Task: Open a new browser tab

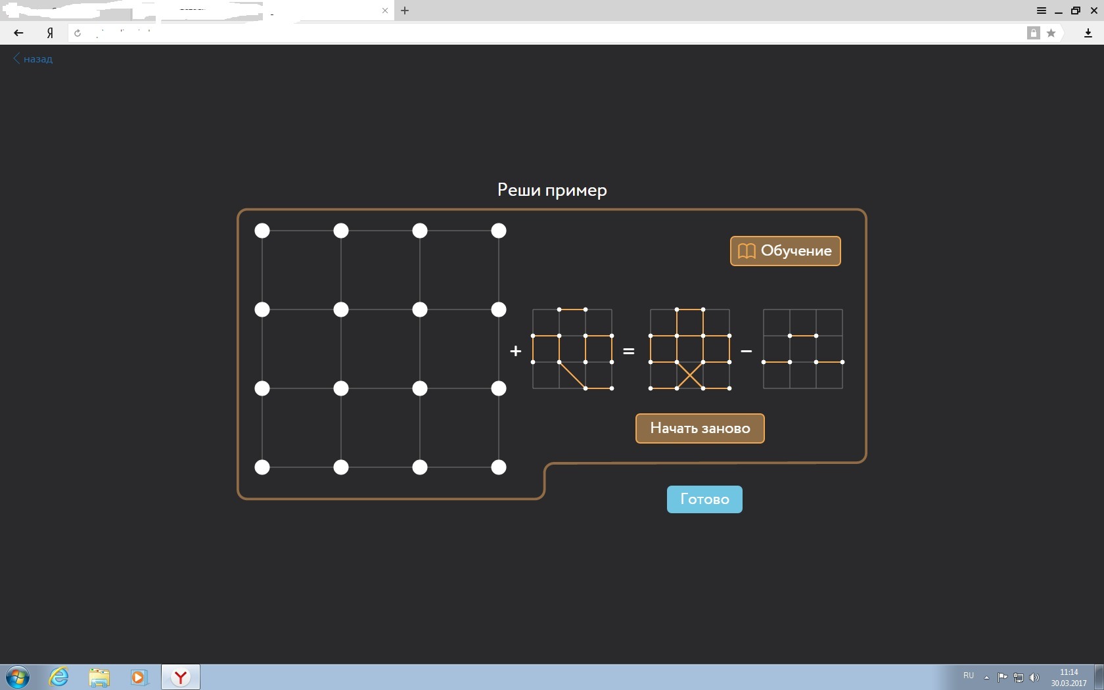Action: [x=405, y=11]
